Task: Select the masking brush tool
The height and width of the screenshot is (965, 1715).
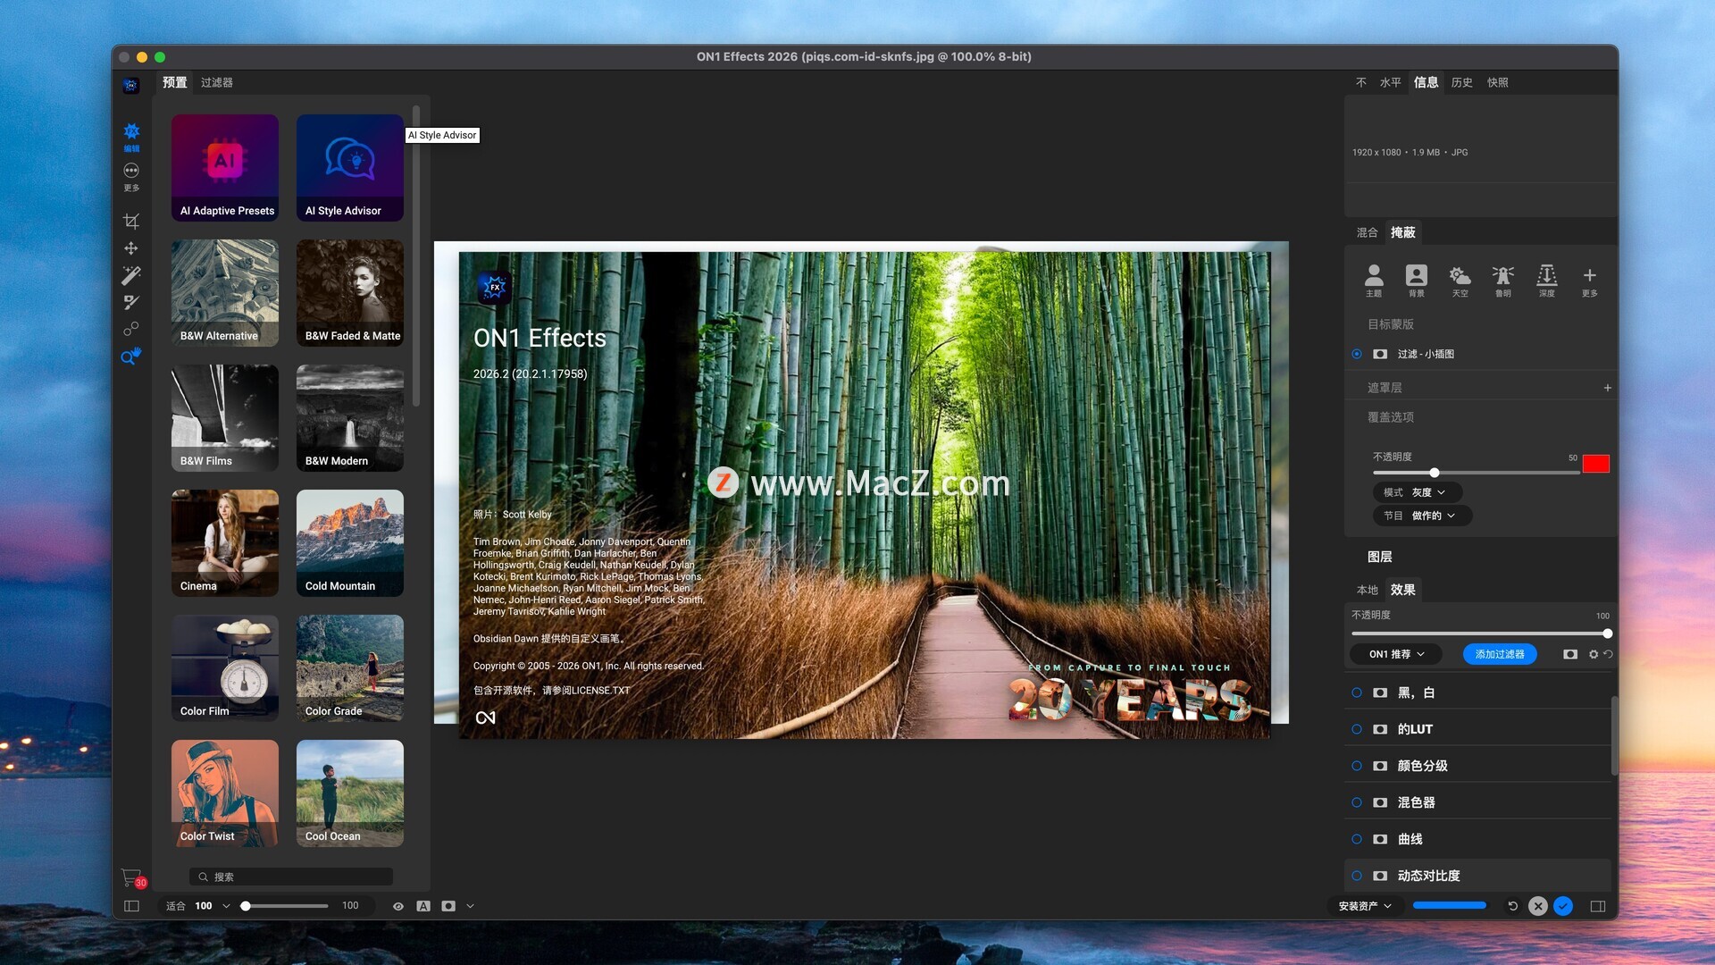Action: [x=131, y=302]
